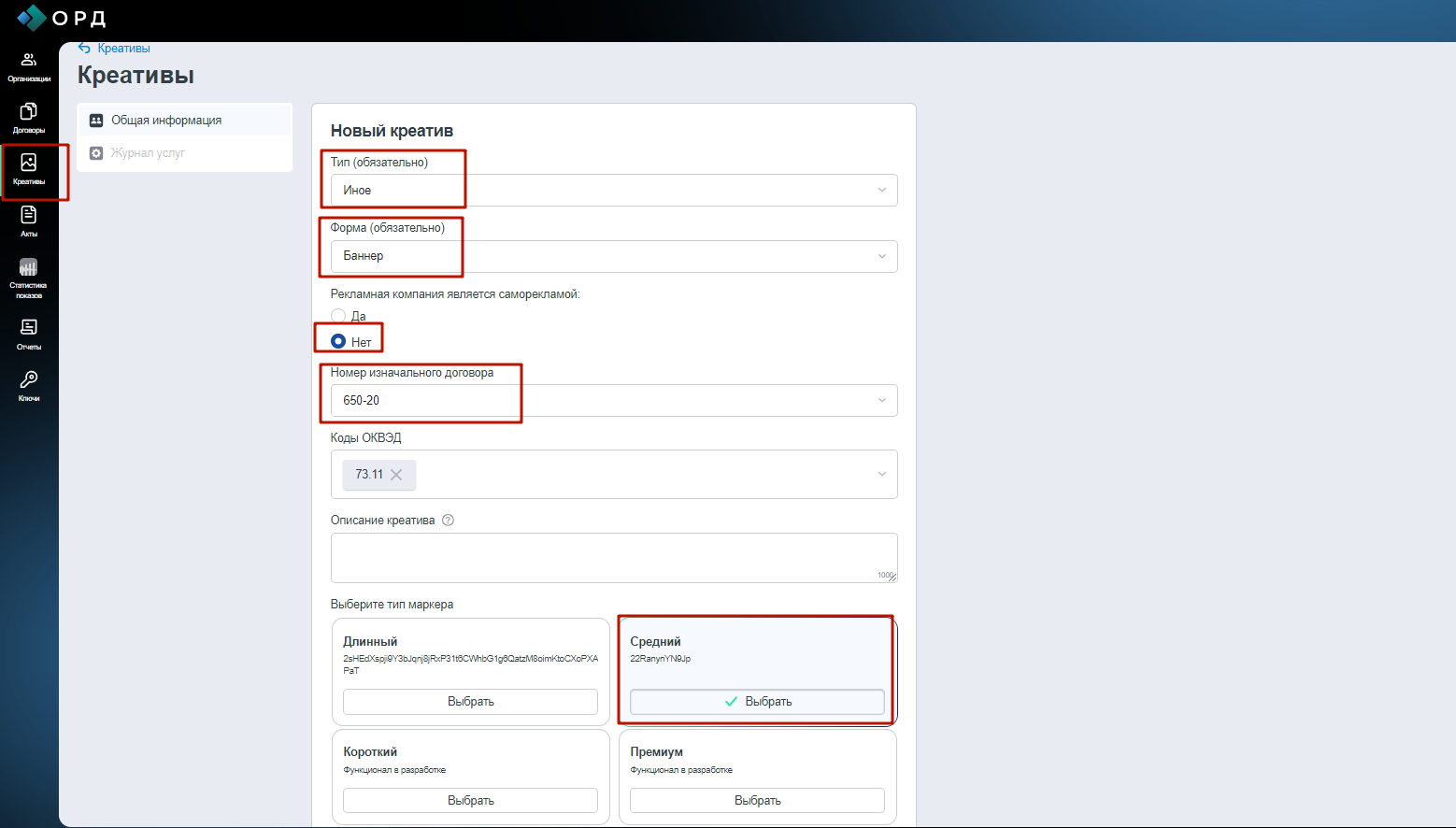Select the Да self-promotion radio option
Screen dimensions: 1456x828
pyautogui.click(x=338, y=316)
